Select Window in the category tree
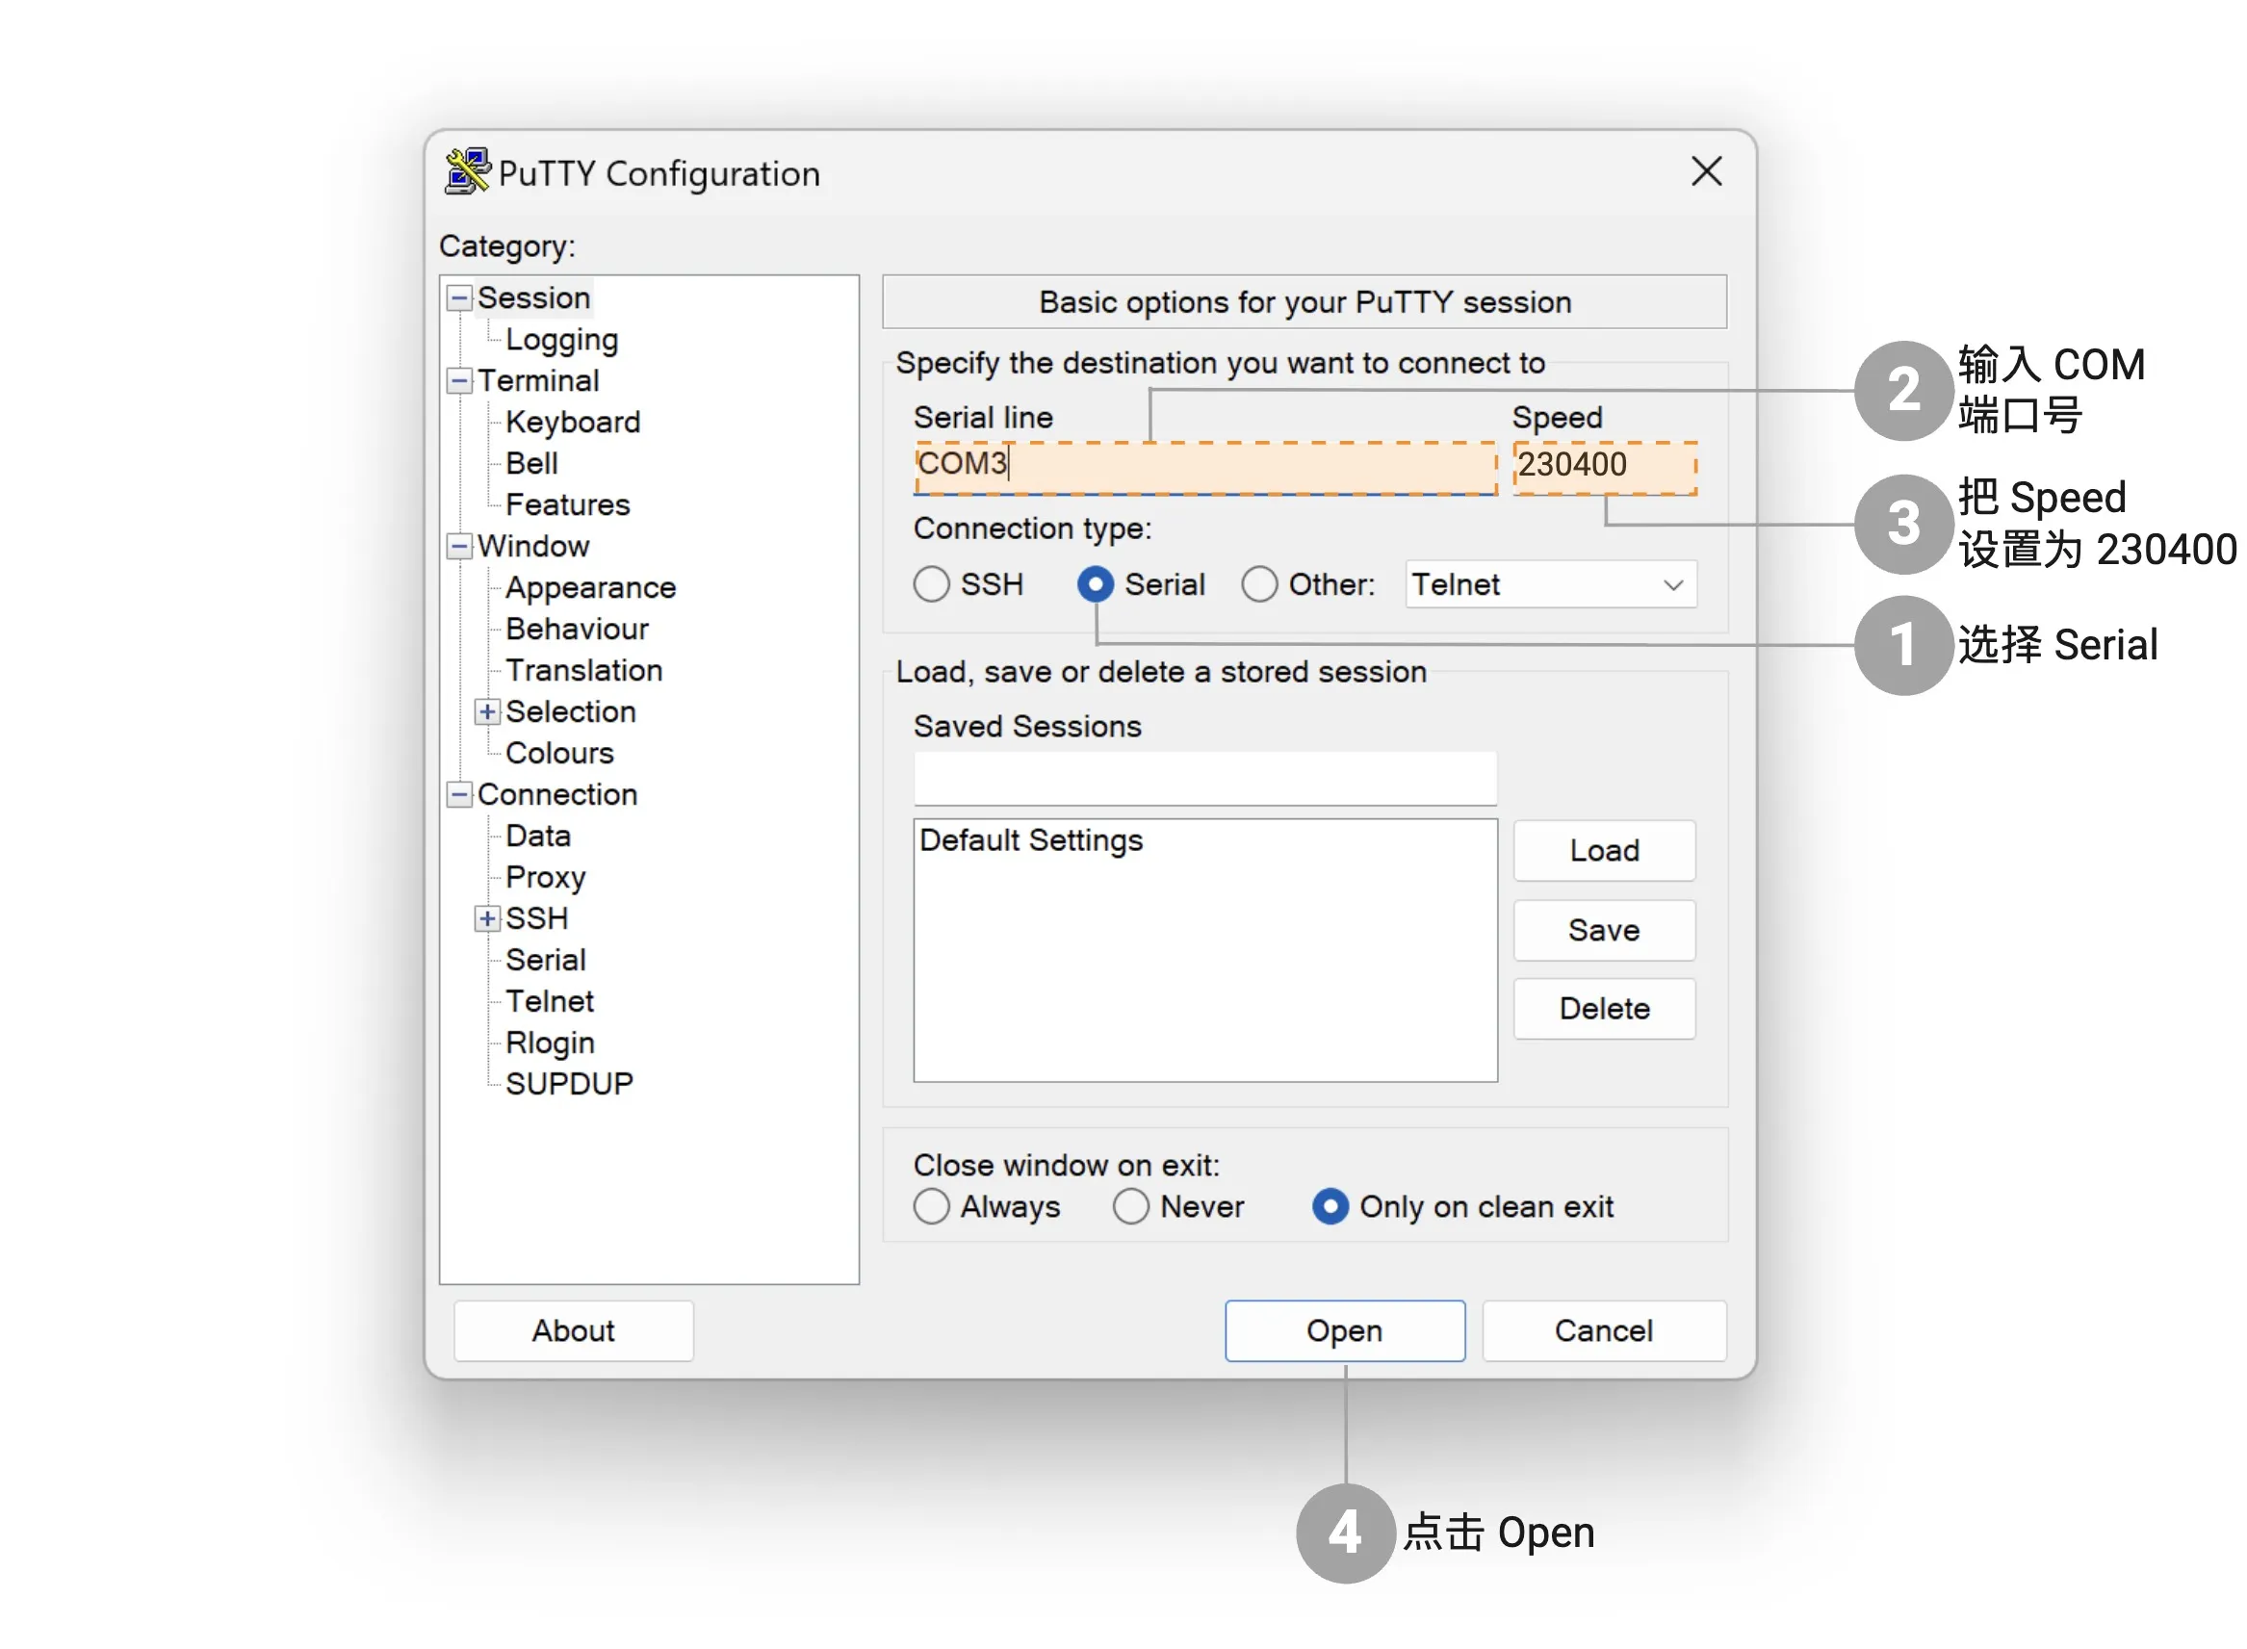2247x1649 pixels. pos(533,546)
